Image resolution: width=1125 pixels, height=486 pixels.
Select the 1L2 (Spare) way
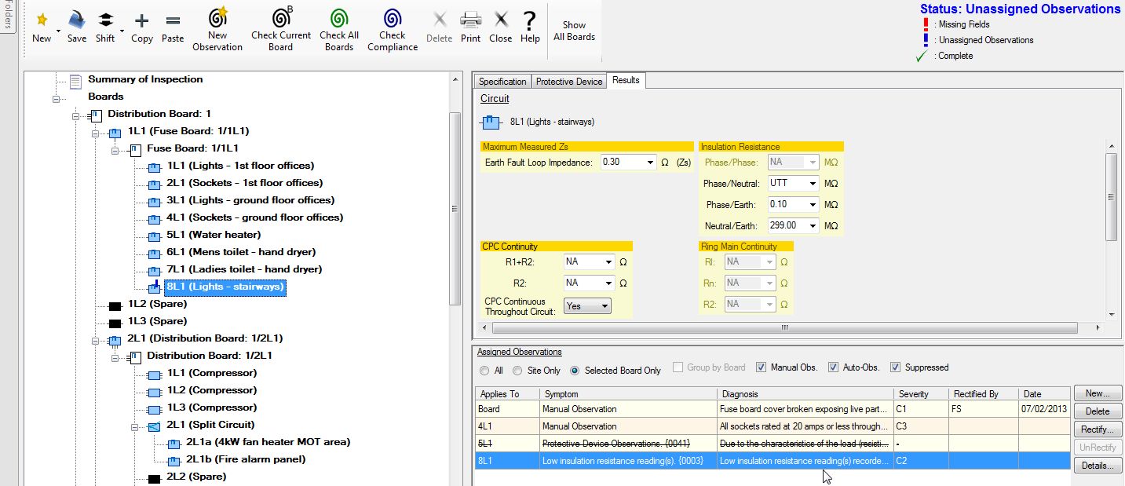tap(157, 304)
